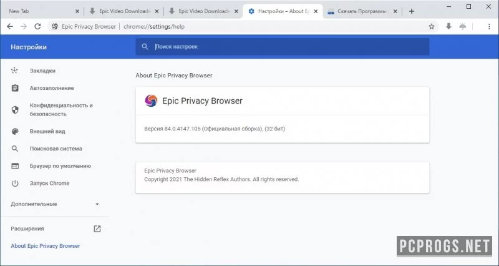Click the forward navigation arrow
499x266 pixels.
pyautogui.click(x=24, y=26)
